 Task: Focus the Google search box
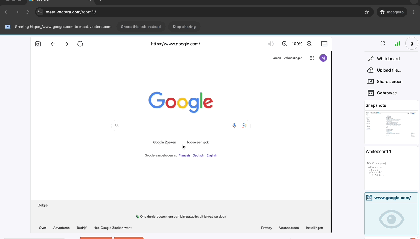(181, 125)
